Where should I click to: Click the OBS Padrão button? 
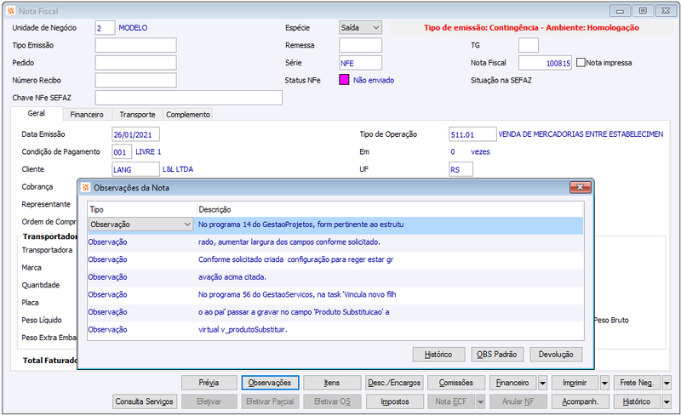(x=497, y=355)
